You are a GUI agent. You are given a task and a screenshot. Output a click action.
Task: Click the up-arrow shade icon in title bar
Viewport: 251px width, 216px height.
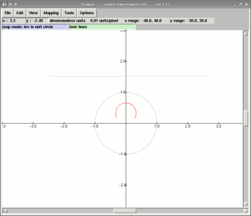(16, 4)
